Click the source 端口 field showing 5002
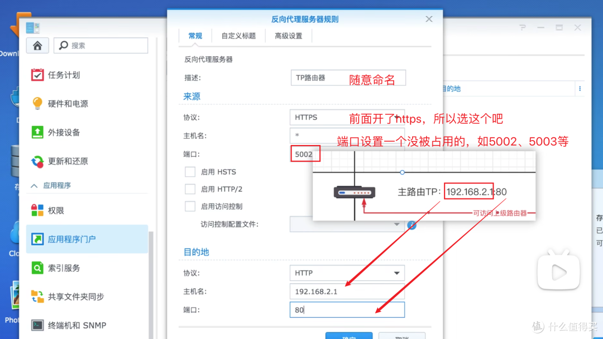Image resolution: width=603 pixels, height=339 pixels. (305, 154)
